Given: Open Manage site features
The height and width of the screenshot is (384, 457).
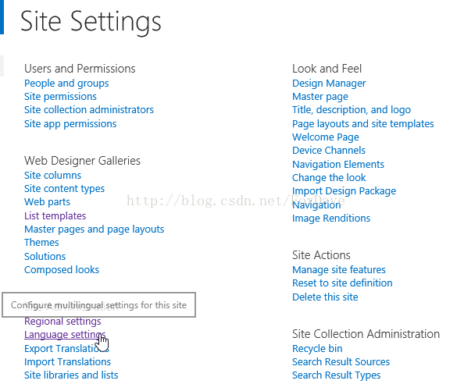Looking at the screenshot, I should 339,270.
